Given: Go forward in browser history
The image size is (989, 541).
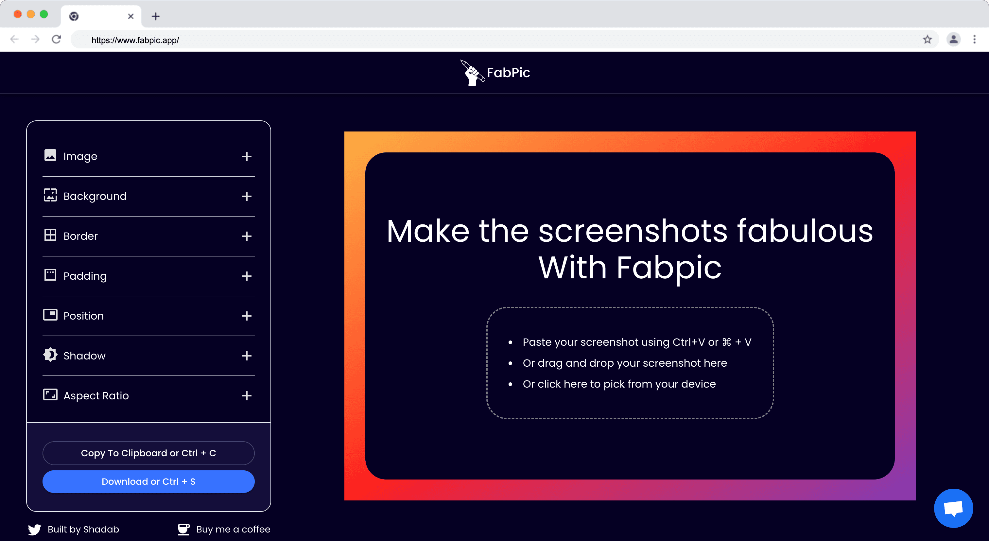Looking at the screenshot, I should click(x=35, y=40).
